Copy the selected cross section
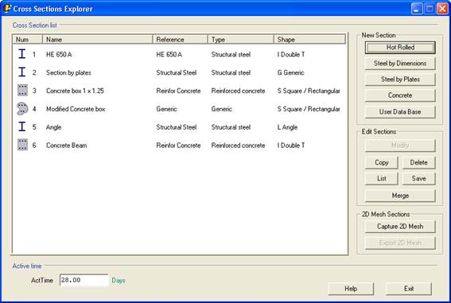This screenshot has height=303, width=451. [x=381, y=163]
